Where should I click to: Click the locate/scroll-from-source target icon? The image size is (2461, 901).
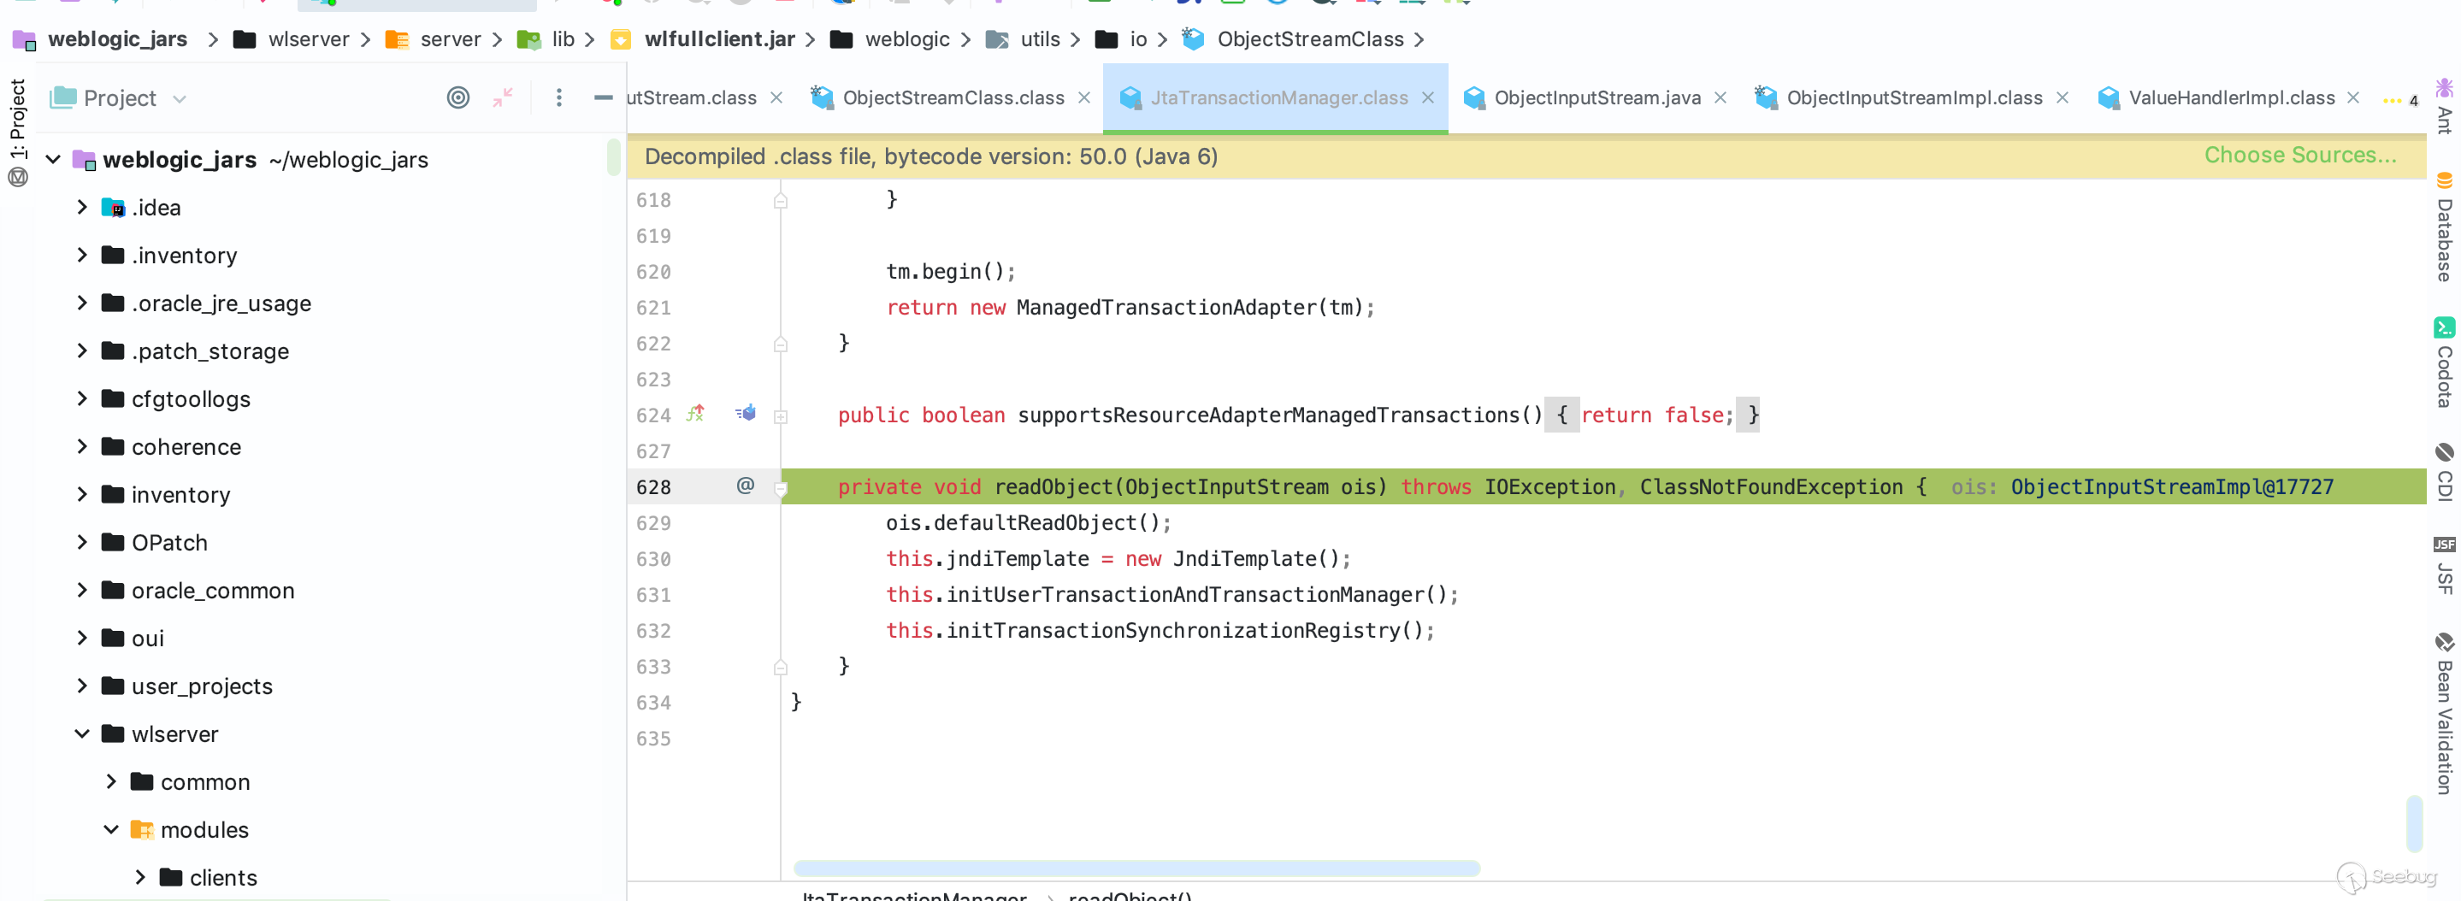[457, 97]
